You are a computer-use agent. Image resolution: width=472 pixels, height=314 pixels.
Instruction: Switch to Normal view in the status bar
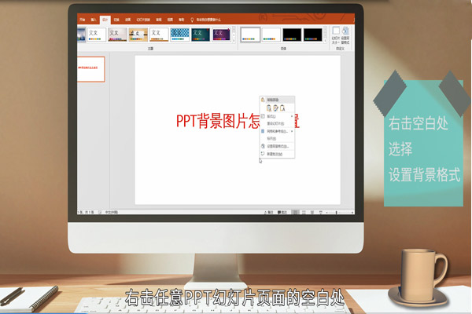[x=296, y=212]
